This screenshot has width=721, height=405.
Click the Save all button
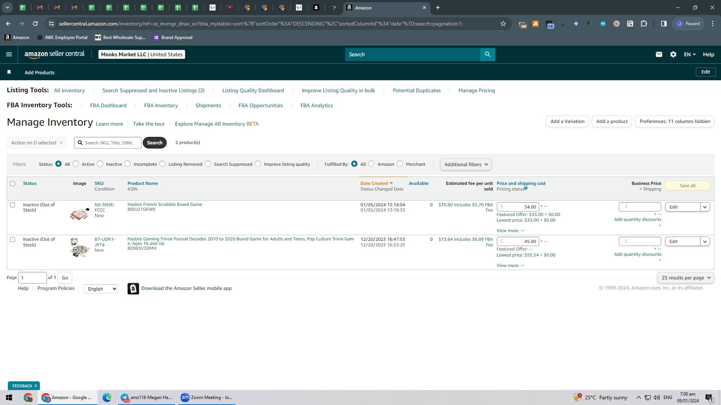[x=688, y=186]
